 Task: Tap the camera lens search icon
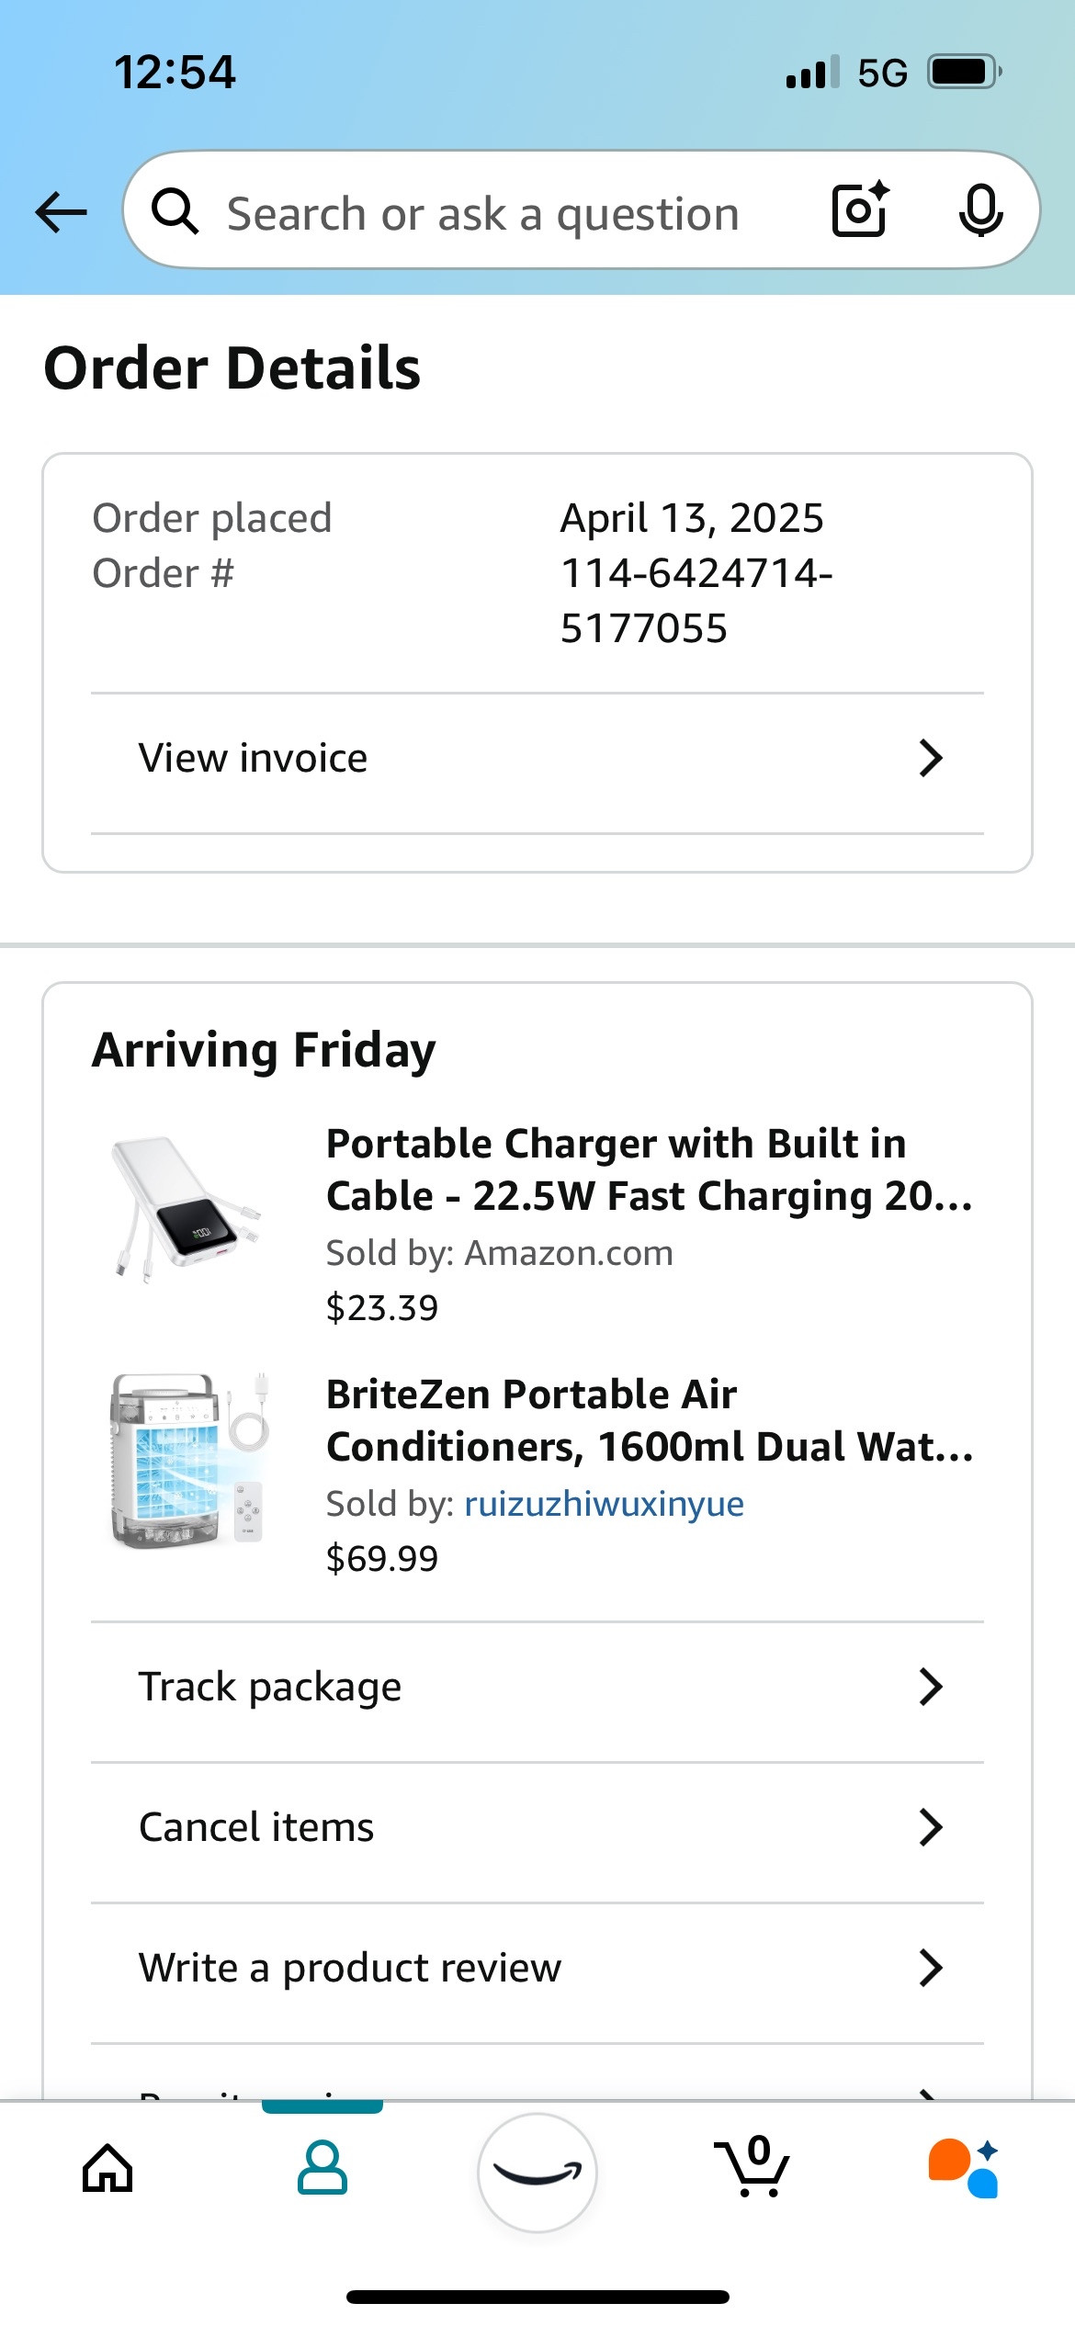tap(860, 210)
